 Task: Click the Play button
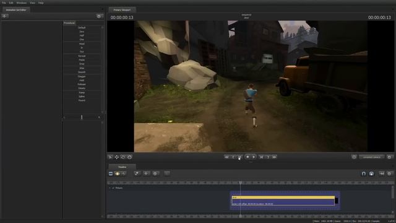tap(254, 157)
